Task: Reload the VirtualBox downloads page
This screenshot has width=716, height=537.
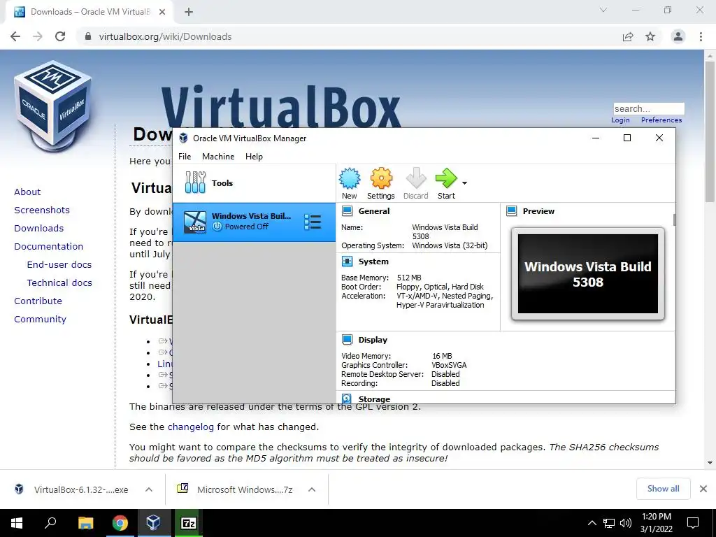Action: point(60,36)
